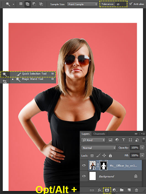Open the Opacity slider arrow
The height and width of the screenshot is (194, 146).
(142, 148)
